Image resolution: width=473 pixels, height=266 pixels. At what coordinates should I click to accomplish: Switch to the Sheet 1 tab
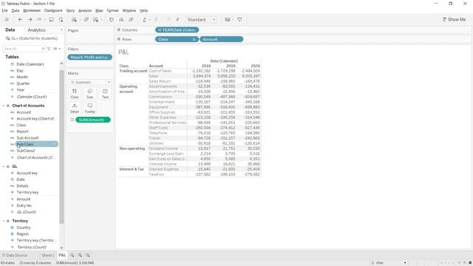(48, 255)
